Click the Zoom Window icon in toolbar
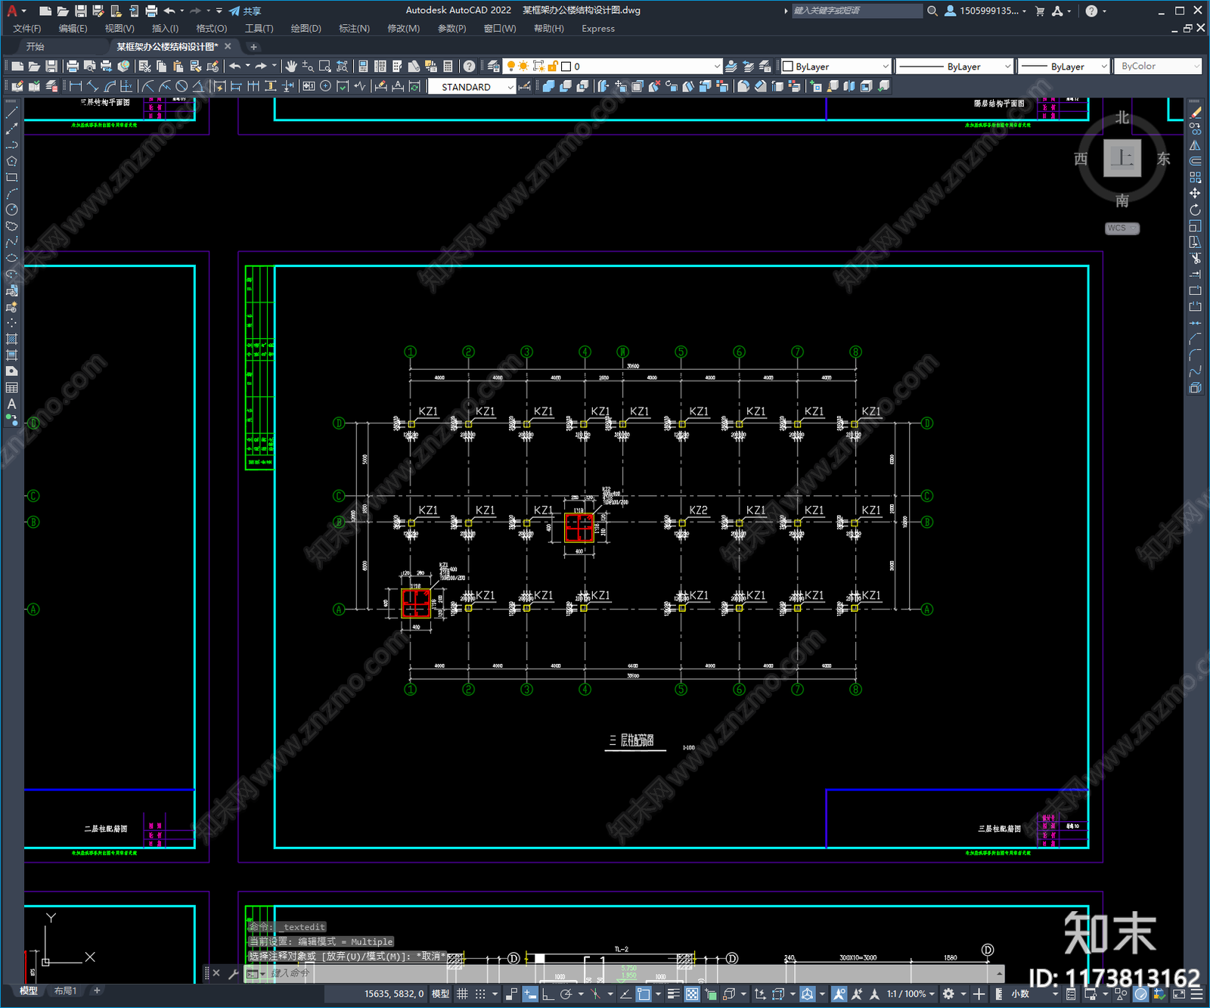The image size is (1210, 1008). click(x=325, y=67)
